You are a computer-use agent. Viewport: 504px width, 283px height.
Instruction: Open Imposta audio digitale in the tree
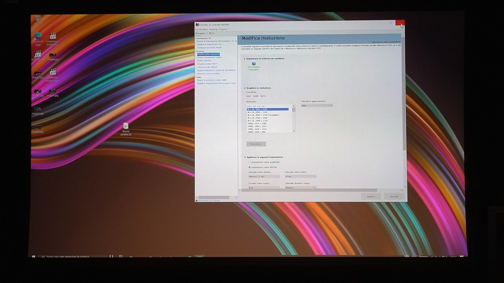click(207, 67)
